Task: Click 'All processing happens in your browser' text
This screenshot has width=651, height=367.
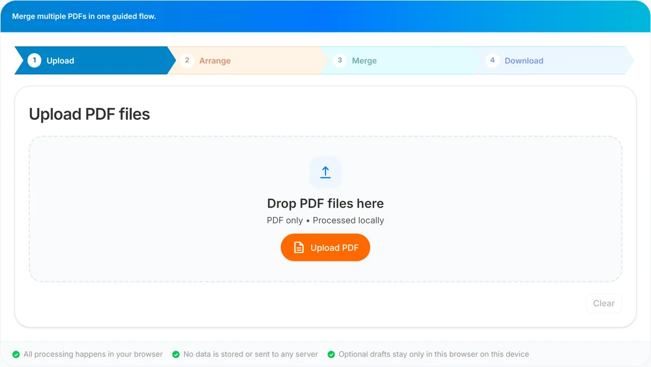Action: [x=93, y=355]
